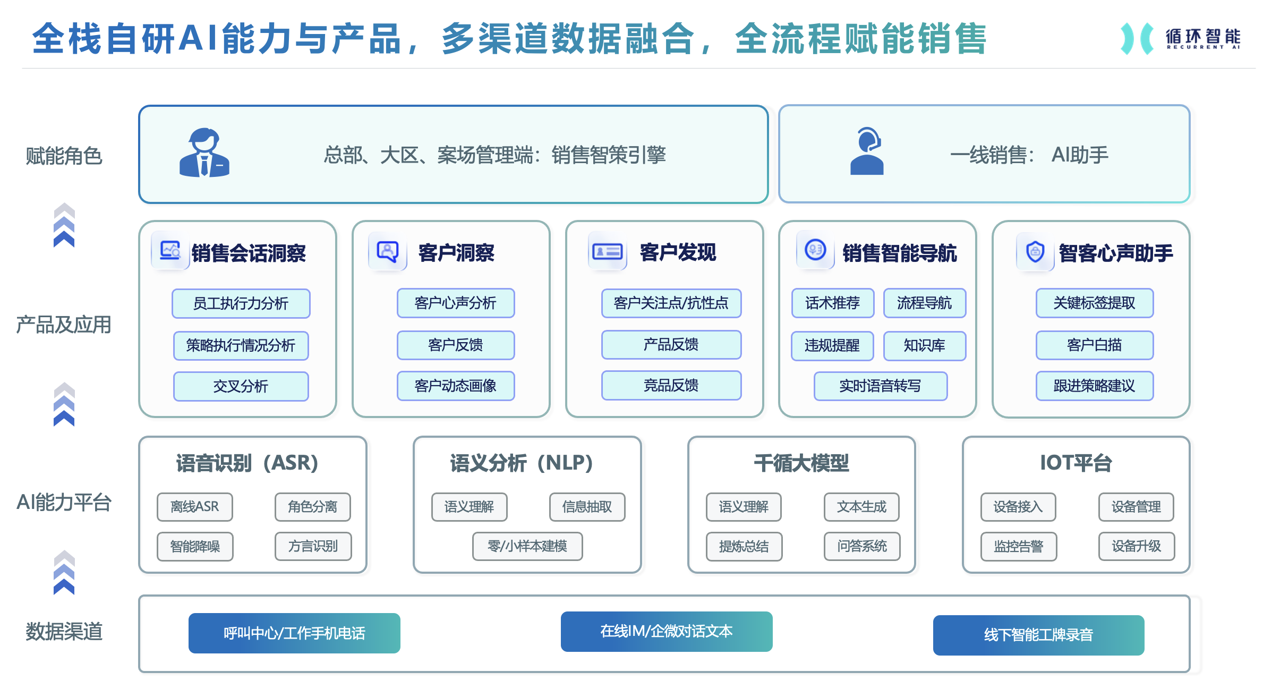Click the 销售会话洞察 heading
This screenshot has height=697, width=1263.
click(x=249, y=253)
